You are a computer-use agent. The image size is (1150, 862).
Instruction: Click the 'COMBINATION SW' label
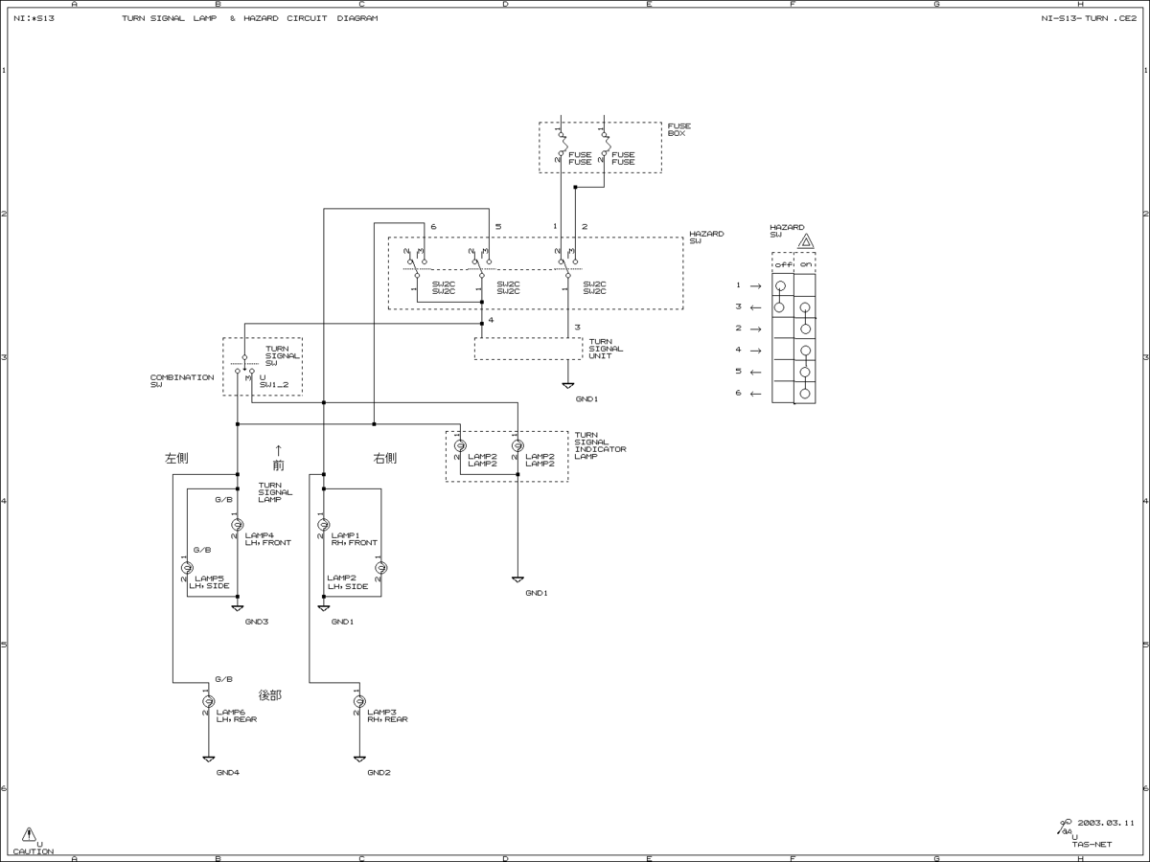coord(182,380)
